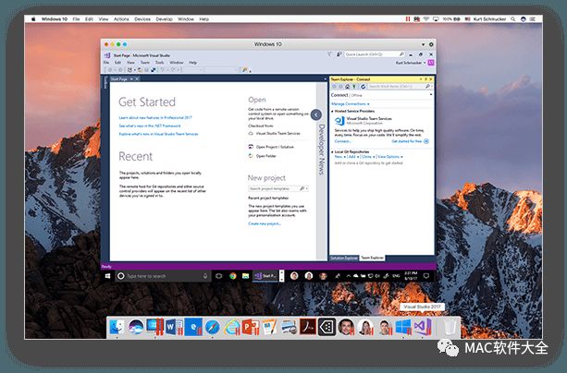Open Manage Connections dropdown
Image resolution: width=567 pixels, height=373 pixels.
pos(351,104)
